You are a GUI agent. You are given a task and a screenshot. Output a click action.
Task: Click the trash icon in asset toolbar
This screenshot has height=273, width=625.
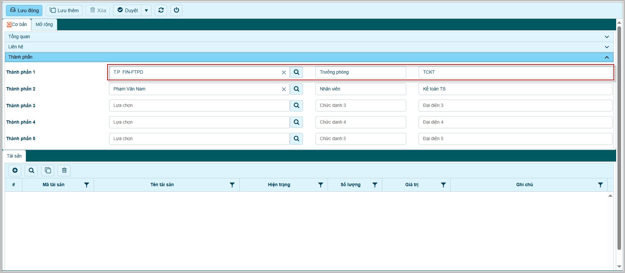pyautogui.click(x=64, y=170)
